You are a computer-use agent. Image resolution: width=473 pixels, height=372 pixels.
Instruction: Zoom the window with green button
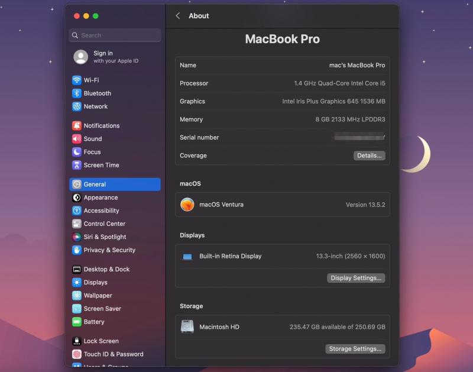click(96, 16)
